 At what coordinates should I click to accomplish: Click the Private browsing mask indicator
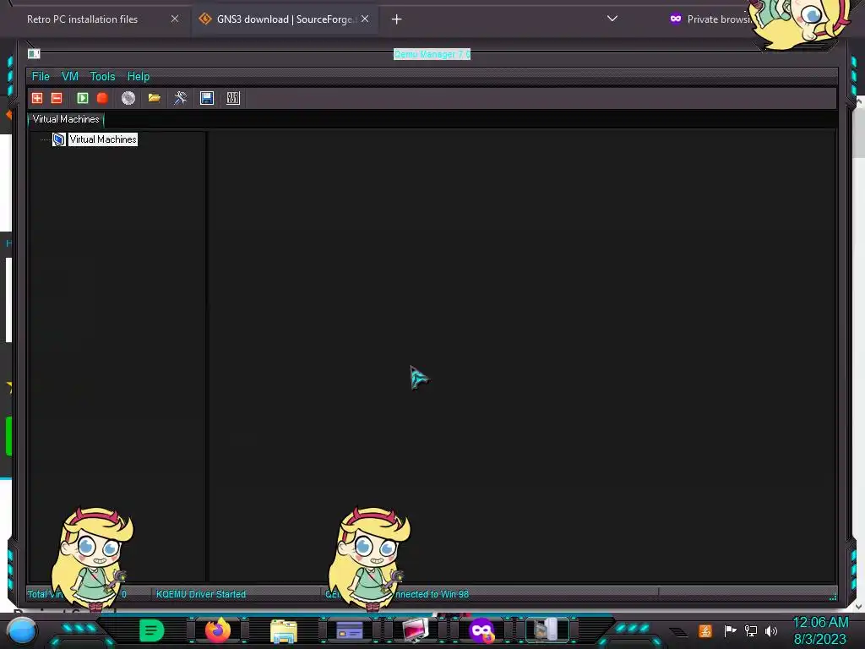(x=676, y=19)
